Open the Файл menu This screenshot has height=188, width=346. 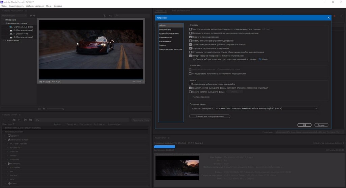click(4, 6)
